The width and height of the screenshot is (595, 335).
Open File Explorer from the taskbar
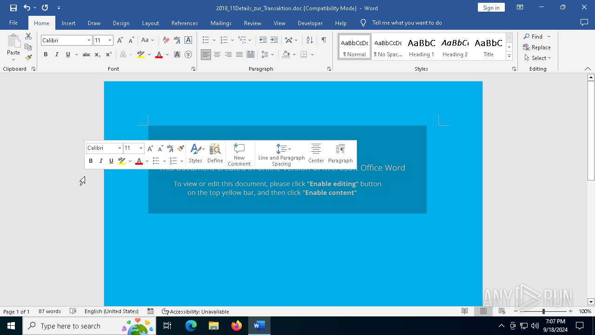[214, 326]
